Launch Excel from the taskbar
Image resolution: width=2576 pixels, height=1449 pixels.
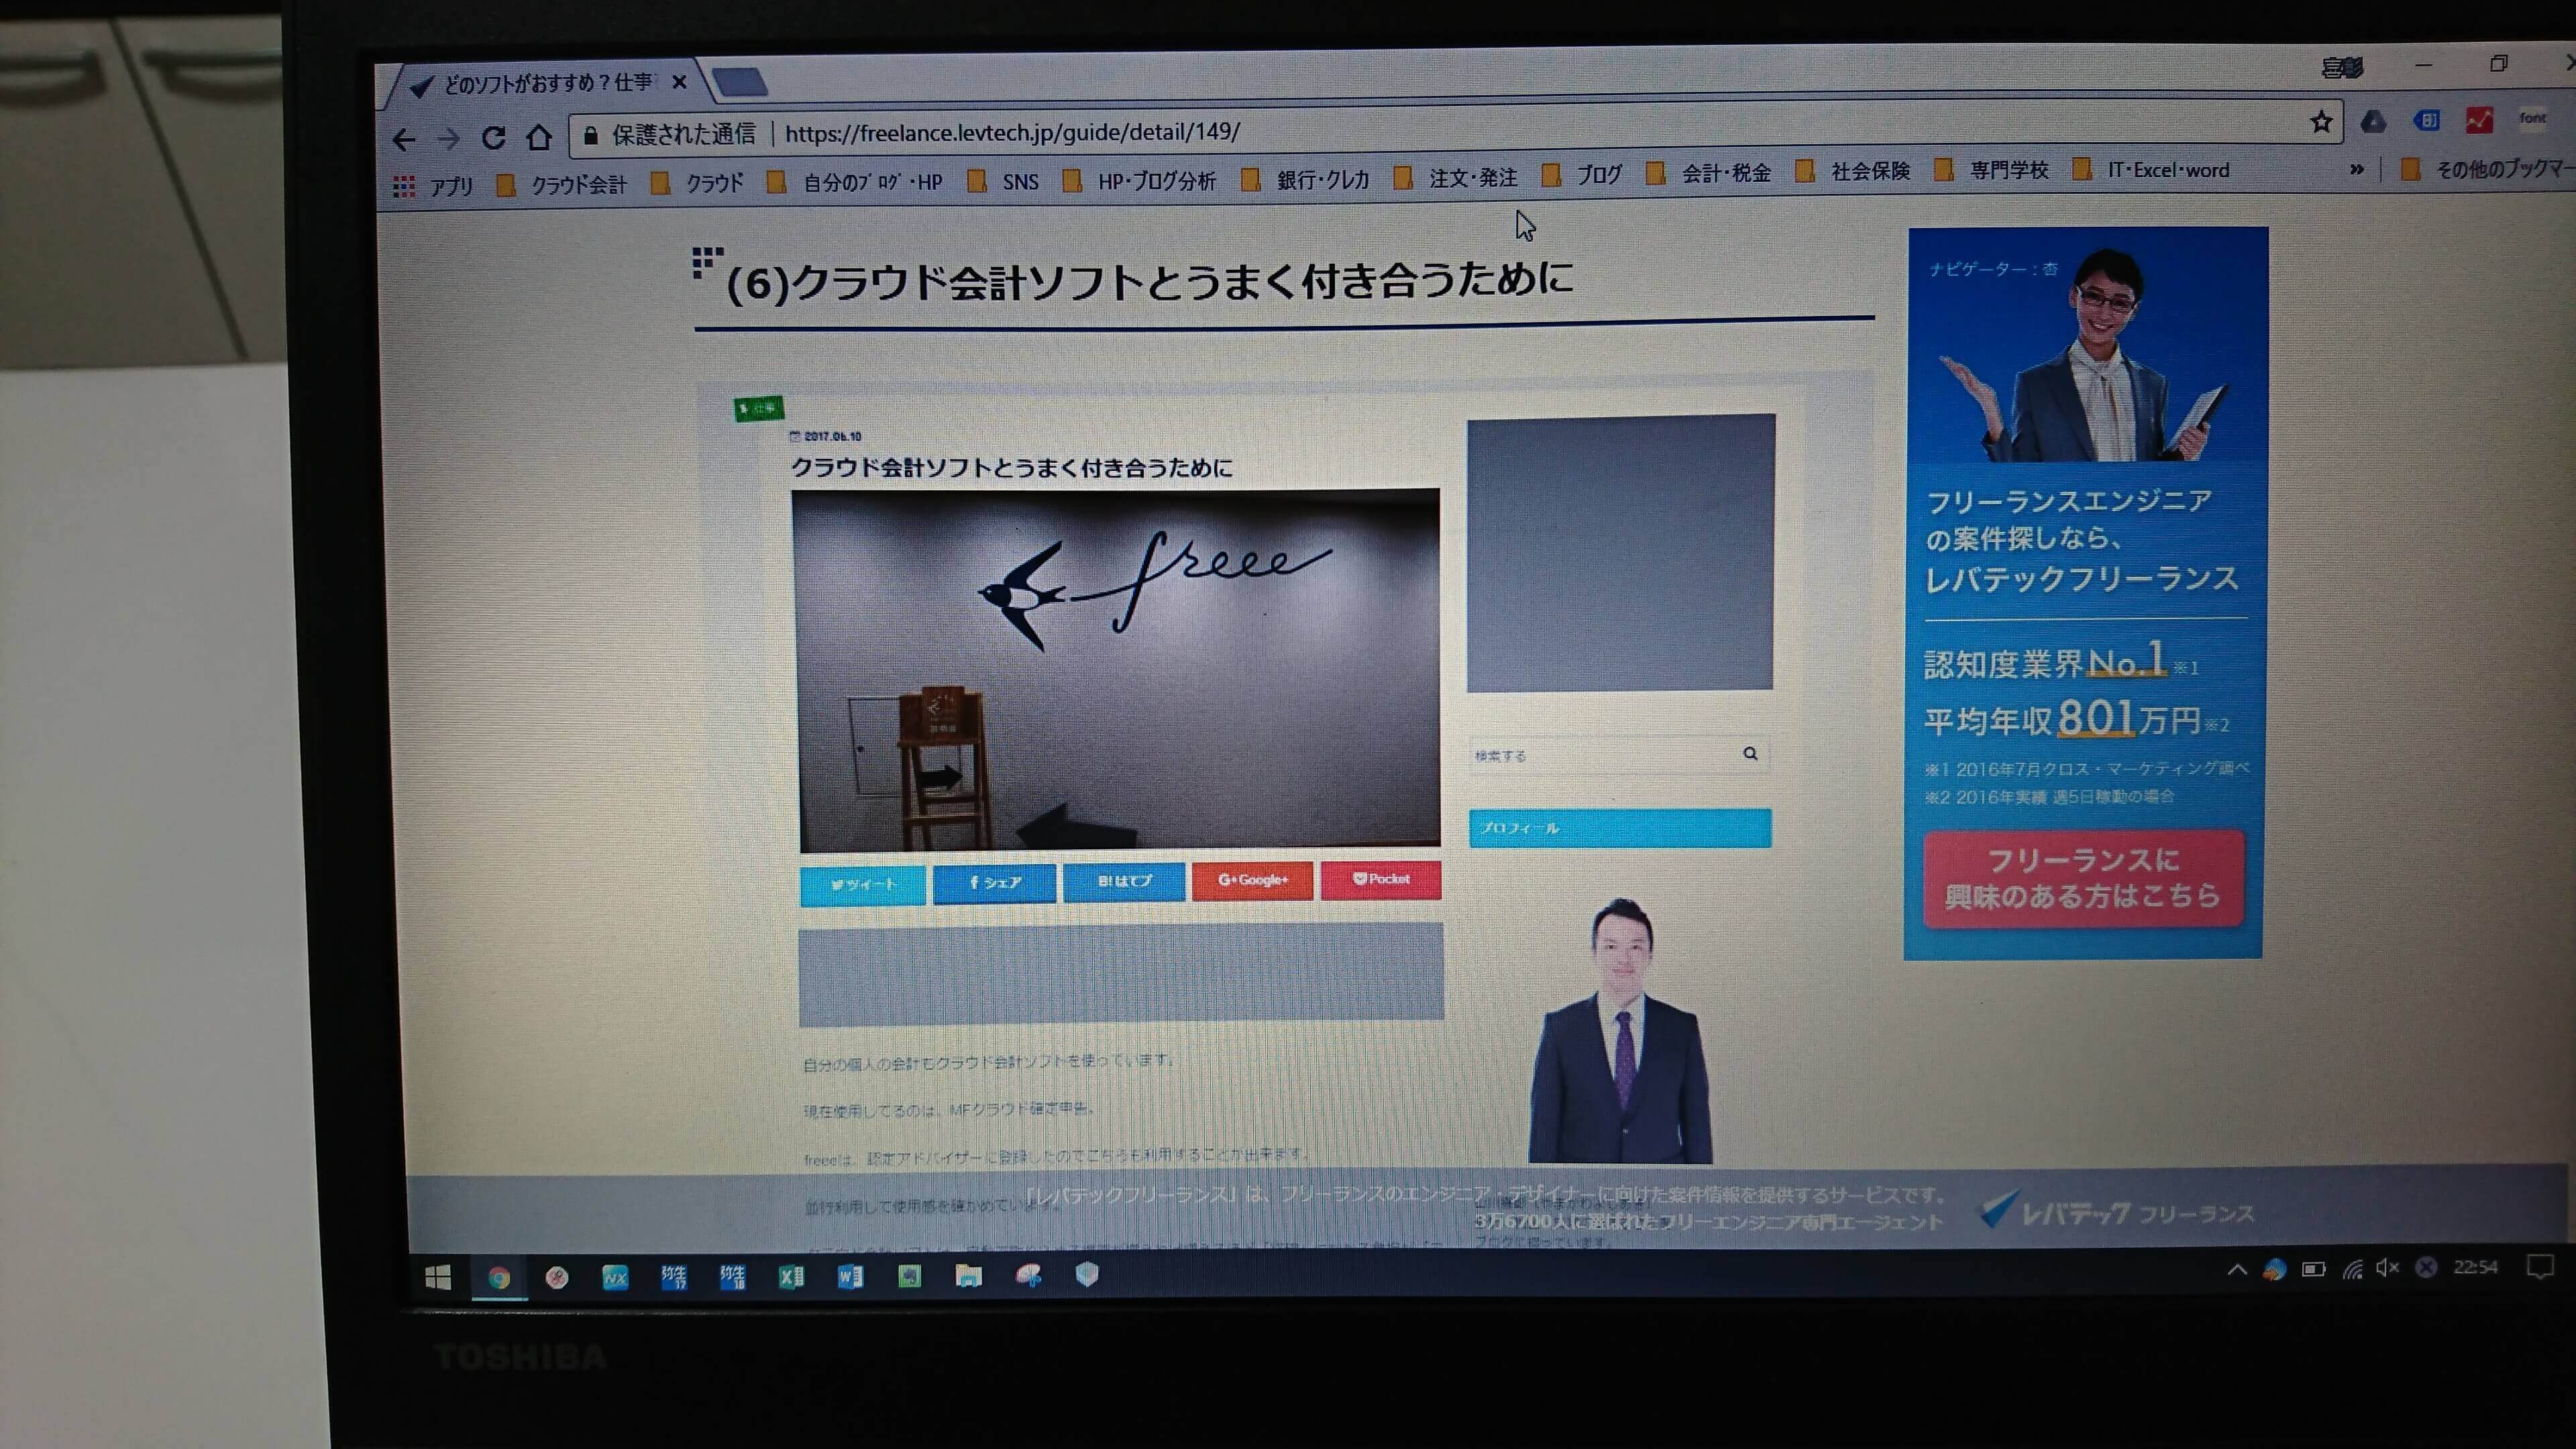pos(791,1277)
